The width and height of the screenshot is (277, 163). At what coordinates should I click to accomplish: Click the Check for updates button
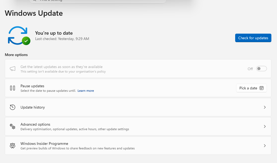(x=253, y=38)
